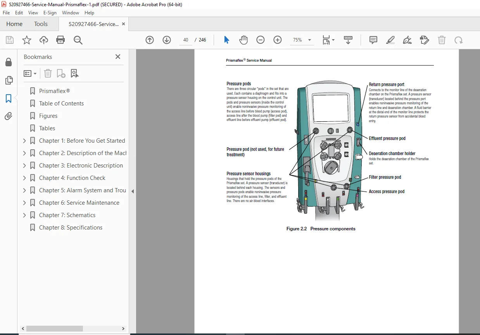Click the Rotate page icon

click(x=459, y=40)
